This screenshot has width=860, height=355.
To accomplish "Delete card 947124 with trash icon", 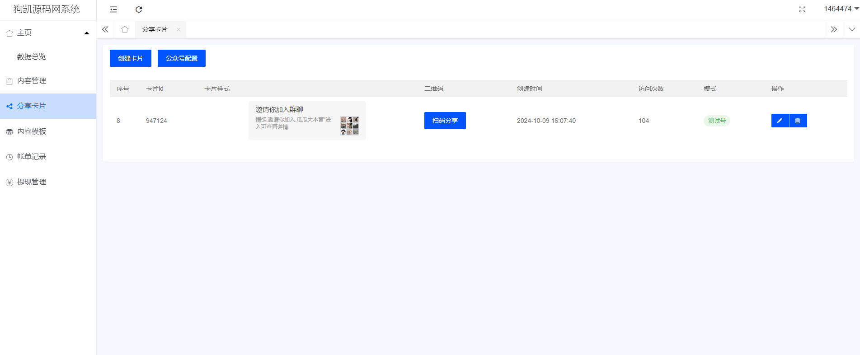I will pos(798,121).
